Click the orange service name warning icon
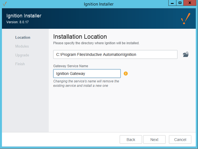Screen dimensions: 198x149 pyautogui.click(x=126, y=74)
